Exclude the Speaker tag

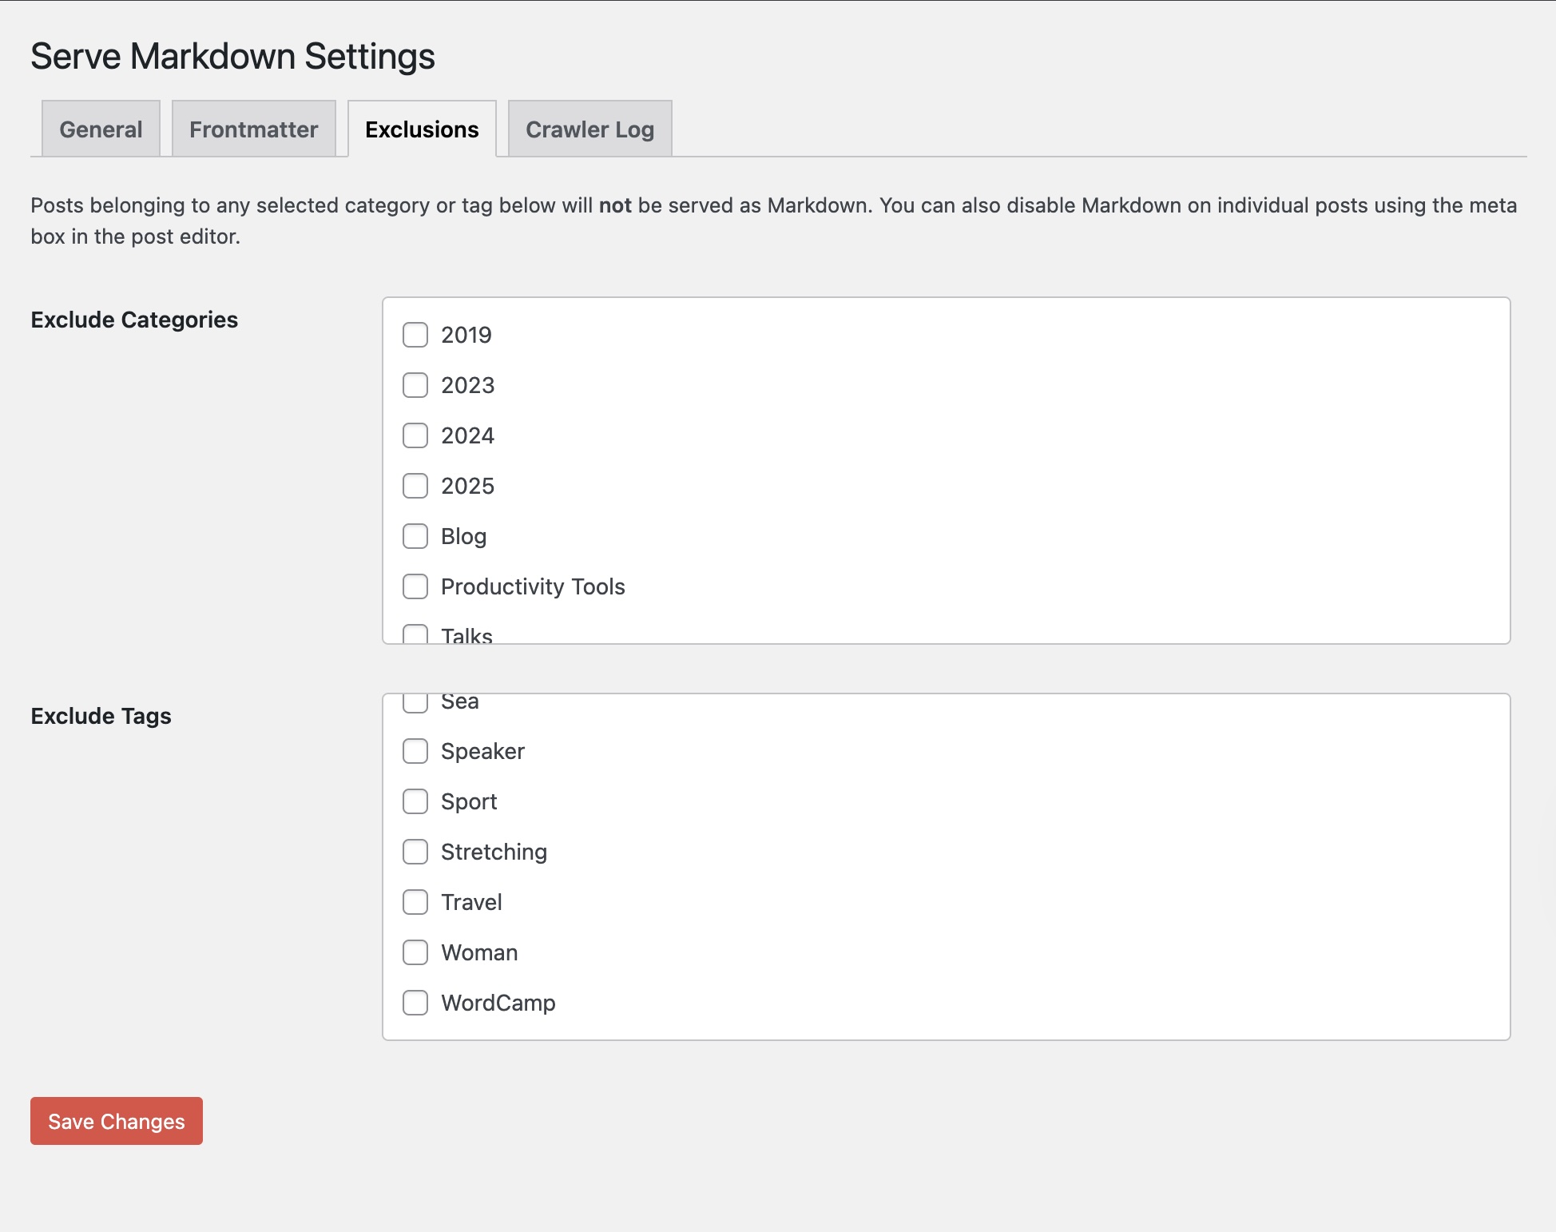point(415,751)
